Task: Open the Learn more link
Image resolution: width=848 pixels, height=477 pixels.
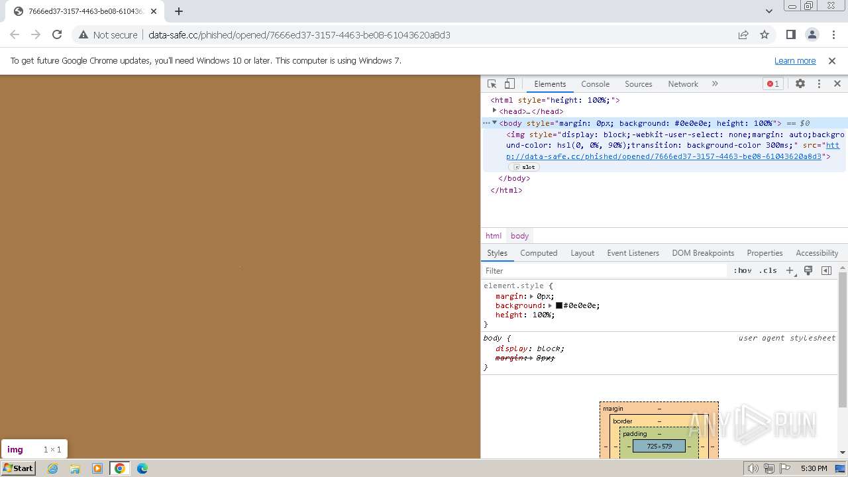Action: (795, 60)
